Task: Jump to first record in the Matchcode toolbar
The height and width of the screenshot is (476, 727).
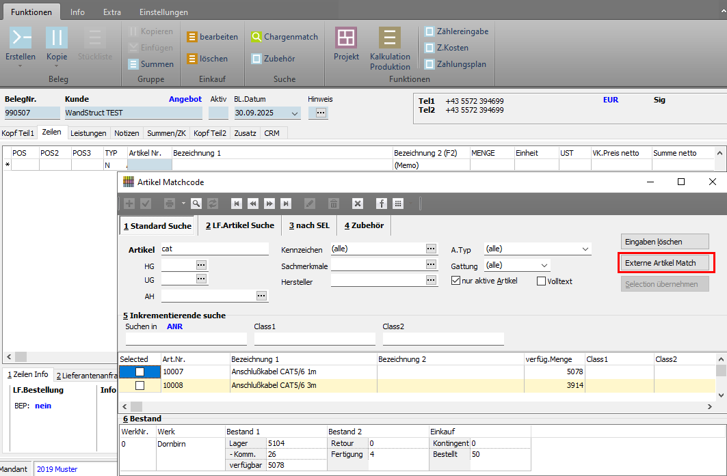Action: click(x=236, y=204)
